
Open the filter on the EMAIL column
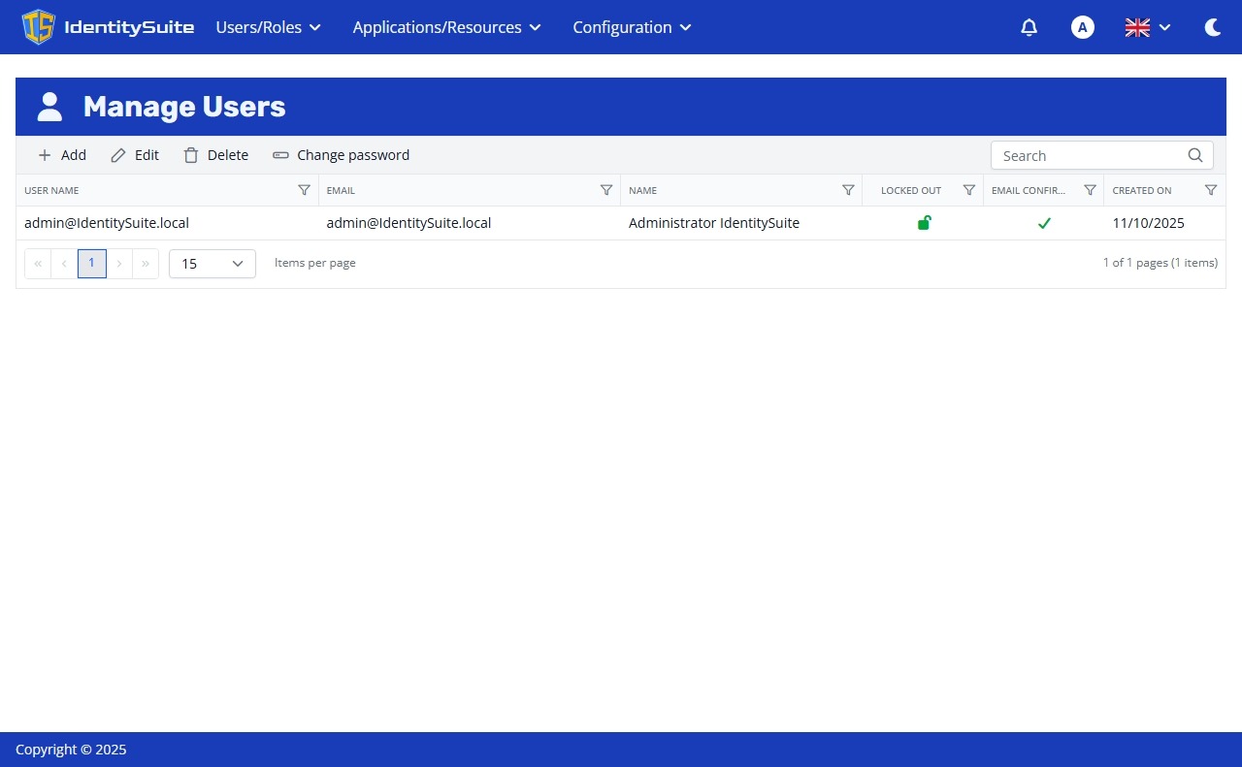(x=606, y=190)
